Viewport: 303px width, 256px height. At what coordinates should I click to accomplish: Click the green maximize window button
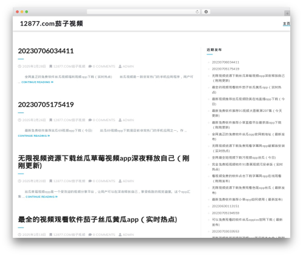coord(27,12)
